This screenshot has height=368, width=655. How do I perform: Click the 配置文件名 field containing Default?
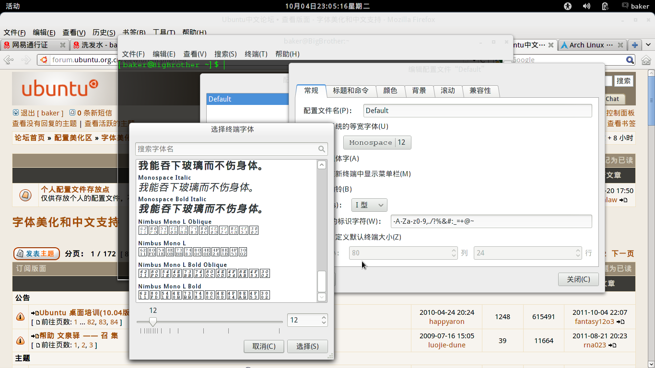point(478,111)
